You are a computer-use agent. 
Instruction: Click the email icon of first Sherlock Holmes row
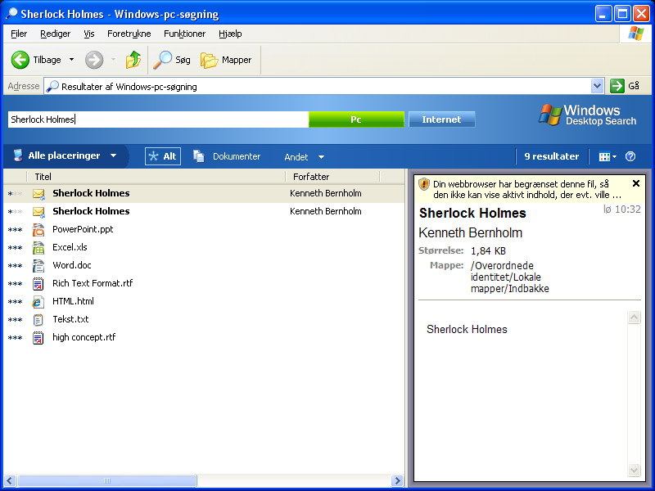[38, 194]
